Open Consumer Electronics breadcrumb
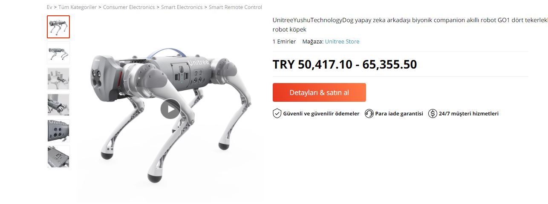Image resolution: width=548 pixels, height=204 pixels. tap(129, 7)
